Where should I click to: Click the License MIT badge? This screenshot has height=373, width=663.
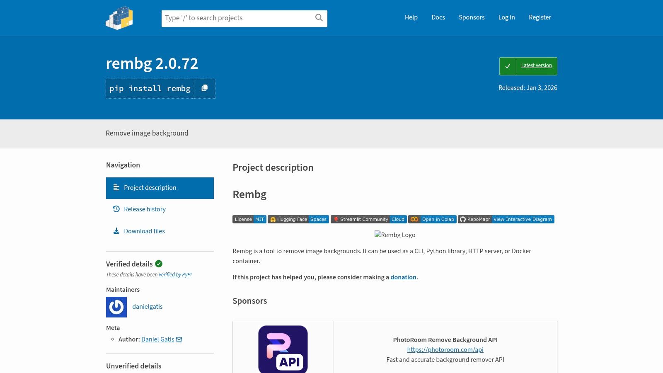(x=249, y=219)
